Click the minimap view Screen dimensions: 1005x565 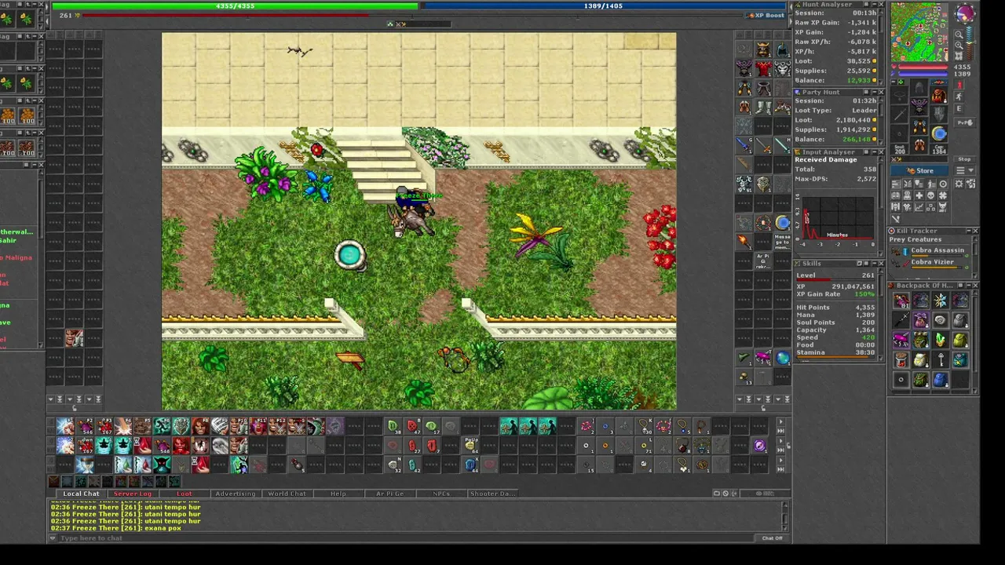919,32
